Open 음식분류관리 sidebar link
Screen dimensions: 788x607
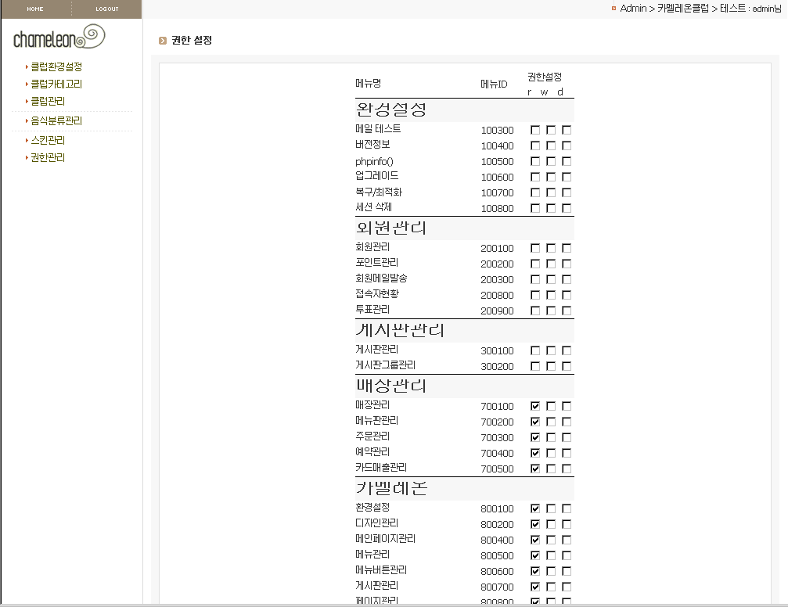pyautogui.click(x=56, y=121)
